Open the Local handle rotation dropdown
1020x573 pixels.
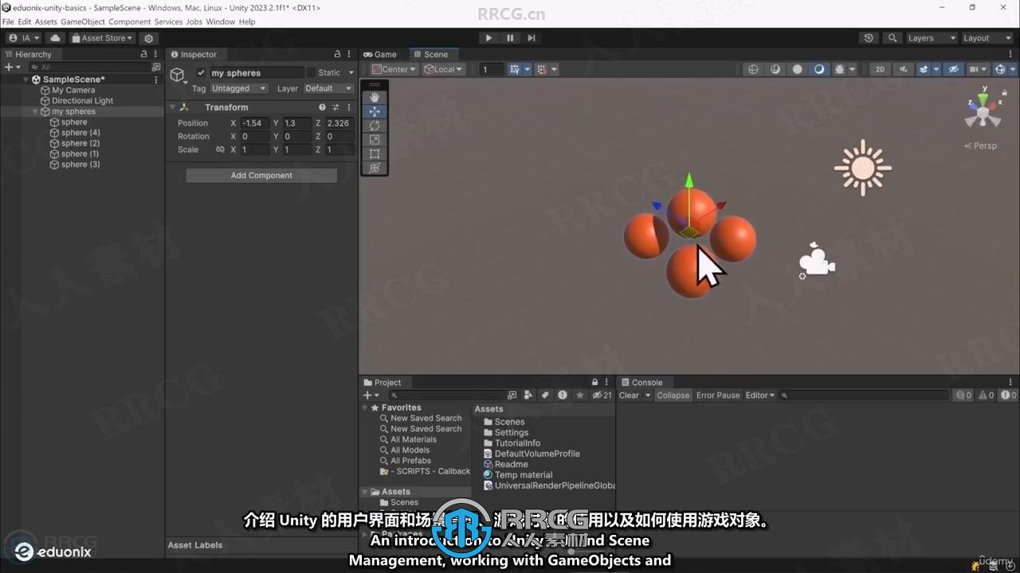point(444,69)
